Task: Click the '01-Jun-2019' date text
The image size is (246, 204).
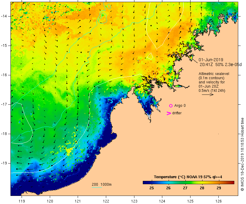Action: [x=211, y=60]
